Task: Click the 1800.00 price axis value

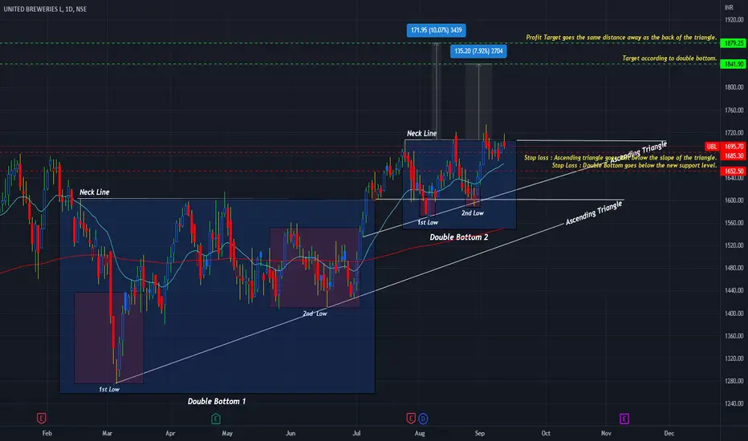Action: tap(734, 87)
